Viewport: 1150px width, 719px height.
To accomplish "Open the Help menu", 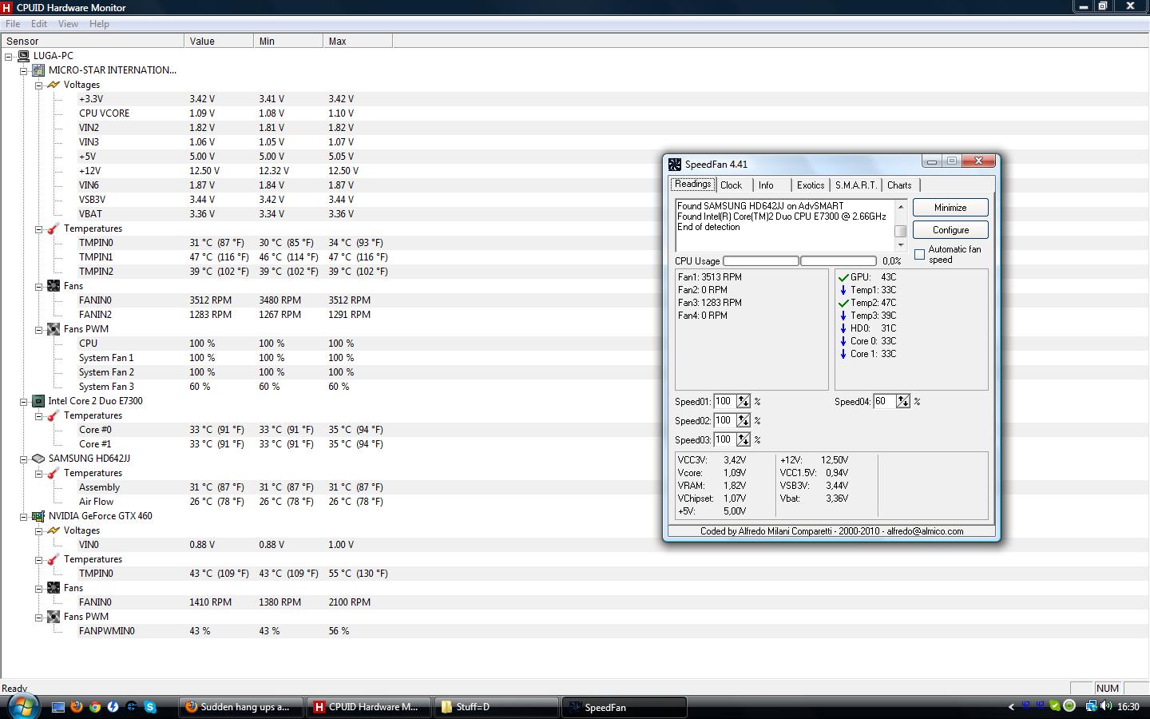I will pyautogui.click(x=99, y=24).
